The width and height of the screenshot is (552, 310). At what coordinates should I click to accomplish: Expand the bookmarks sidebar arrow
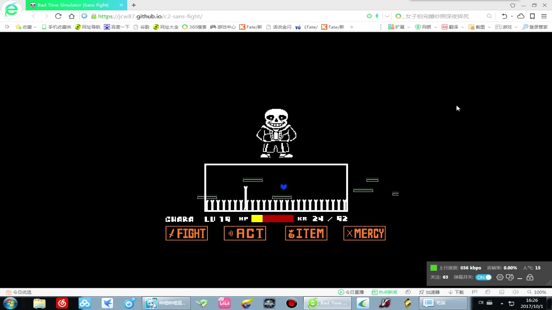7,27
